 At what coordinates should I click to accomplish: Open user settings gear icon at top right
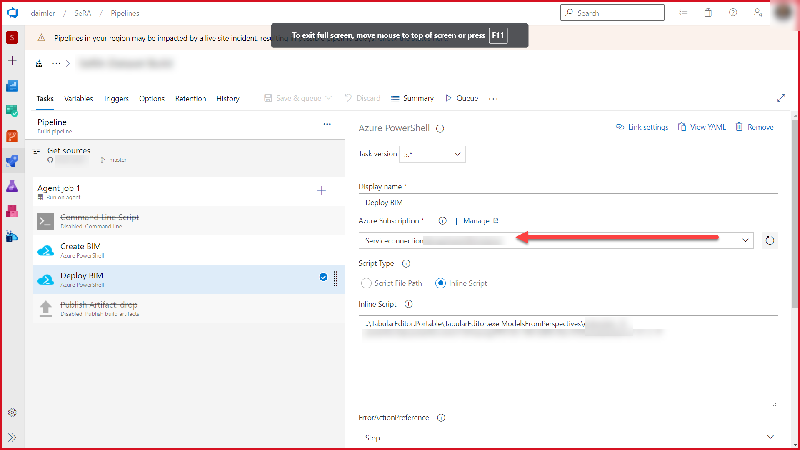click(758, 12)
